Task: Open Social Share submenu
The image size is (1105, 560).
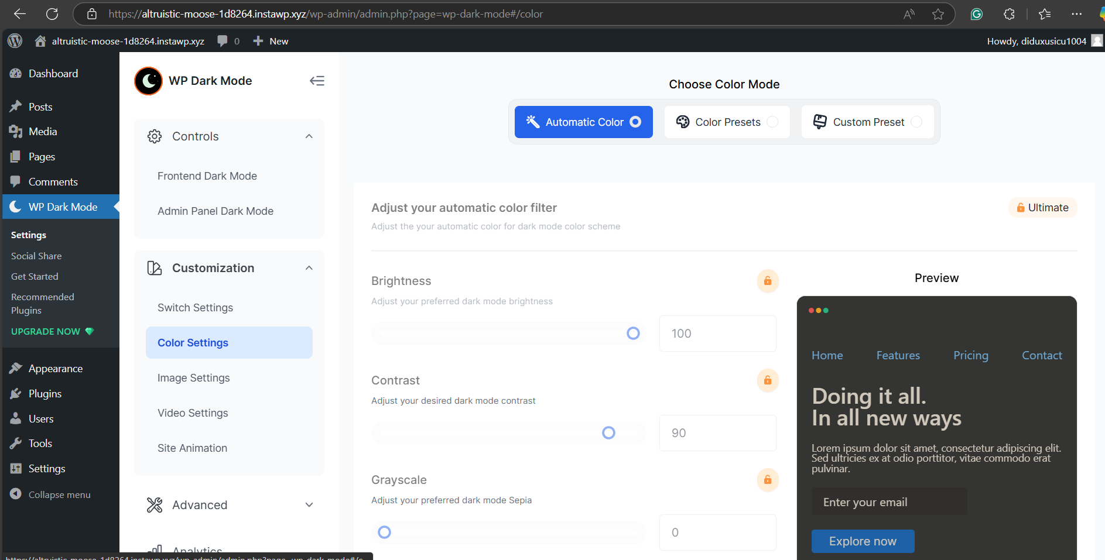Action: click(36, 256)
